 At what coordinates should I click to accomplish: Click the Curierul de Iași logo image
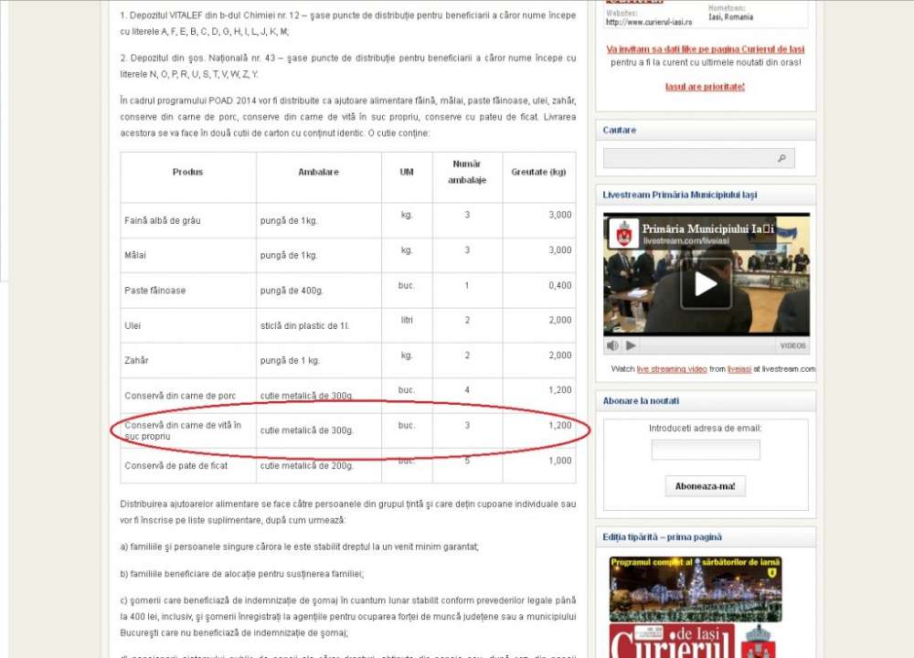(x=672, y=642)
